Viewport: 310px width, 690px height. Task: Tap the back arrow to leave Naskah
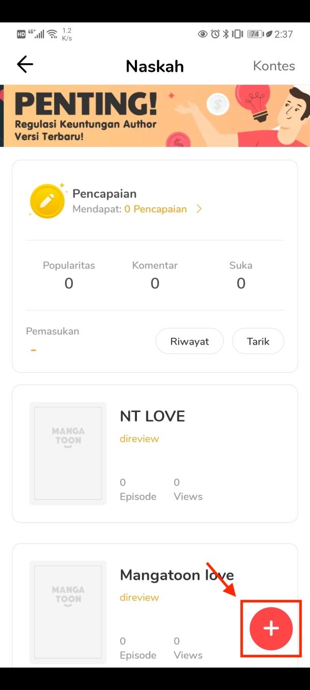[25, 64]
